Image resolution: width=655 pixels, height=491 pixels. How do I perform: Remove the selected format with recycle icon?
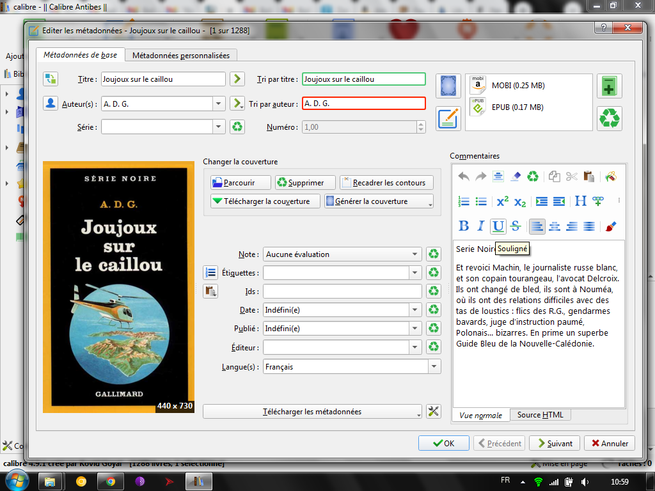pyautogui.click(x=609, y=118)
